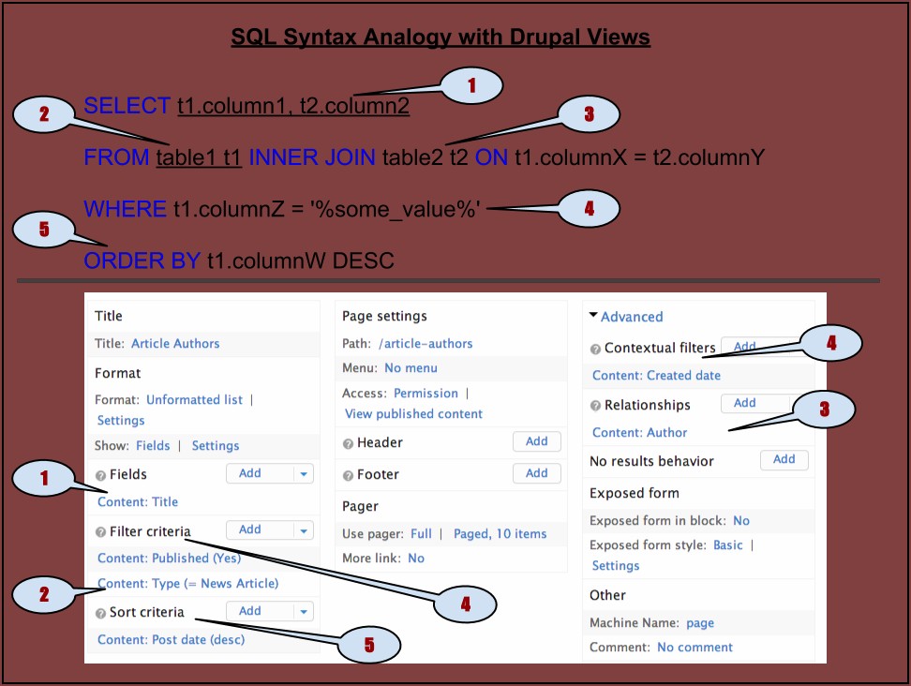This screenshot has width=911, height=686.
Task: Open the dropdown arrow on Fields Add button
Action: coord(303,474)
